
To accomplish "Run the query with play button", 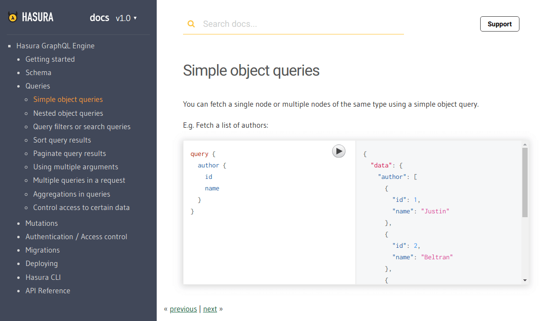I will click(x=339, y=151).
